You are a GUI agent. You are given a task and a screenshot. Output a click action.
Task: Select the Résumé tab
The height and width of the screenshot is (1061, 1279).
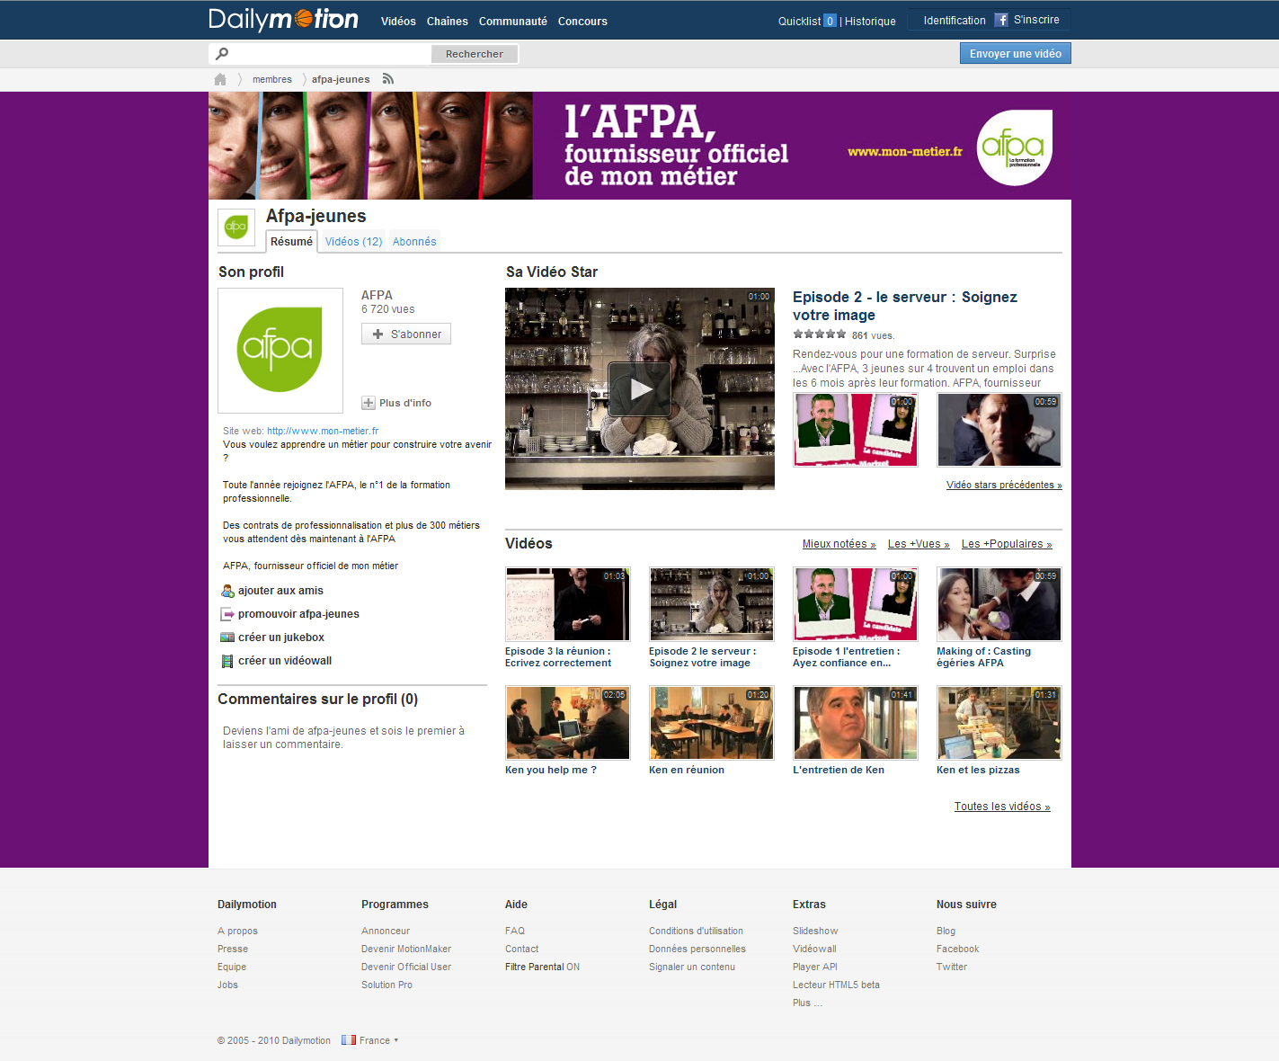(x=291, y=241)
